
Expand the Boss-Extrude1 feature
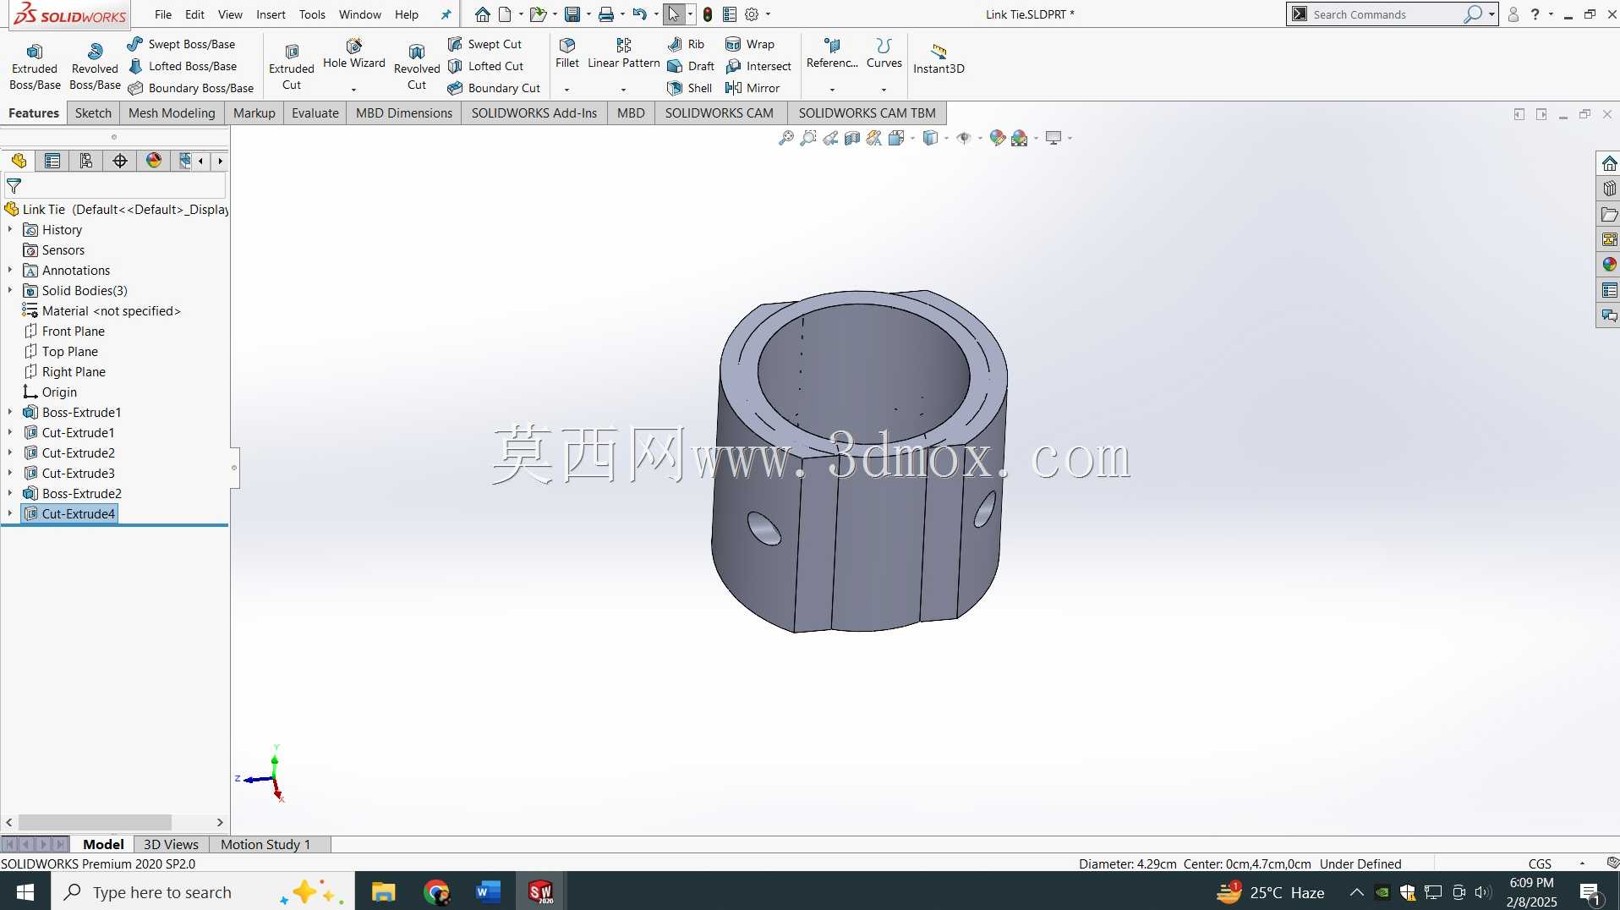[x=10, y=413]
